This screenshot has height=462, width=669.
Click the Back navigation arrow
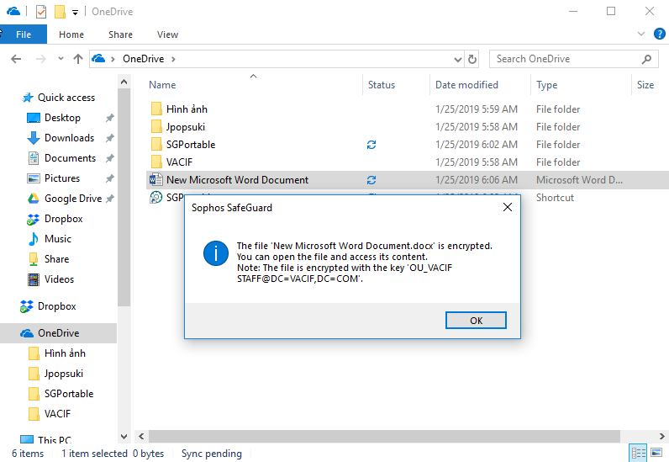(16, 59)
